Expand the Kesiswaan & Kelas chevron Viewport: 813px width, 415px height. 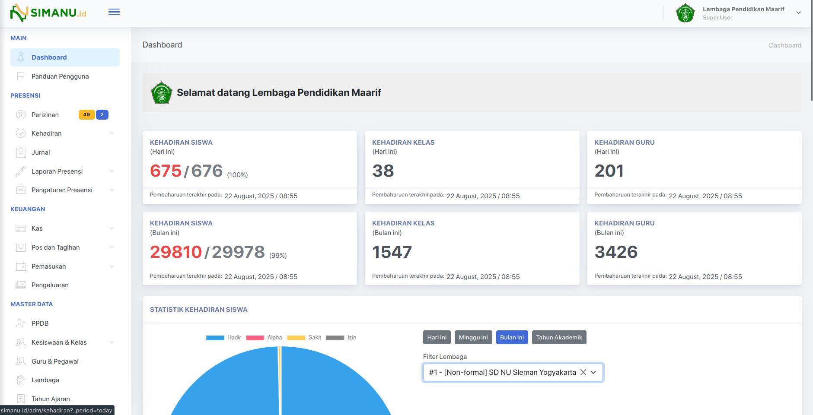pyautogui.click(x=112, y=342)
